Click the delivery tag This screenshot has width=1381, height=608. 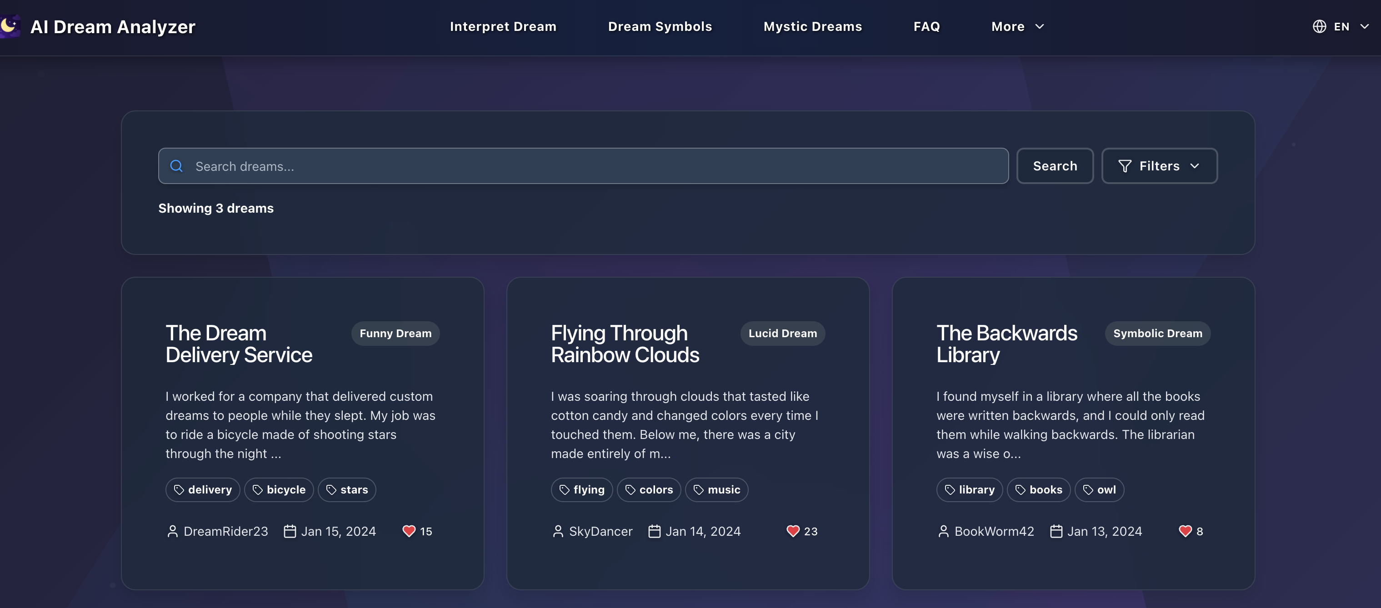pyautogui.click(x=203, y=489)
